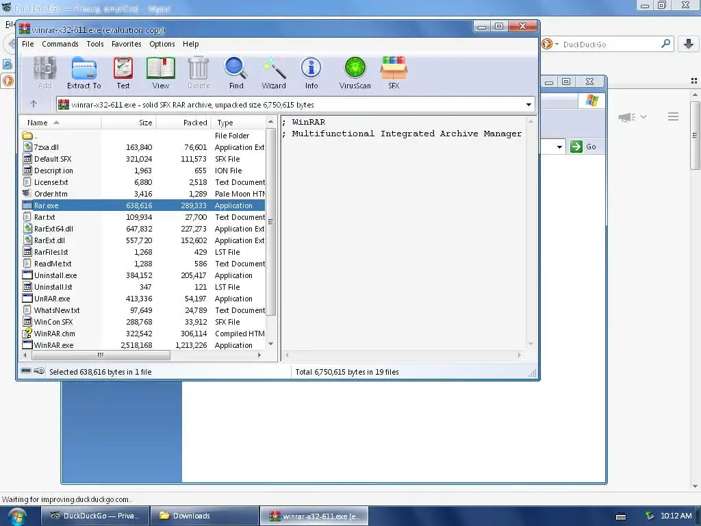Open the File menu

pos(27,44)
